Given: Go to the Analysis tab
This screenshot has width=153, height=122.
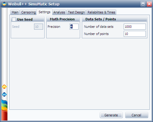Looking at the screenshot, I should click(x=59, y=12).
